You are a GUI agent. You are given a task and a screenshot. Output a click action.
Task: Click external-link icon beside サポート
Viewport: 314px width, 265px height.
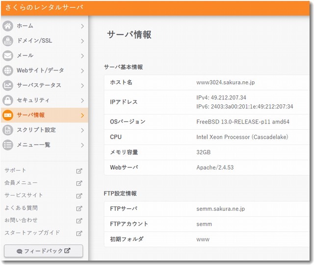coord(79,171)
